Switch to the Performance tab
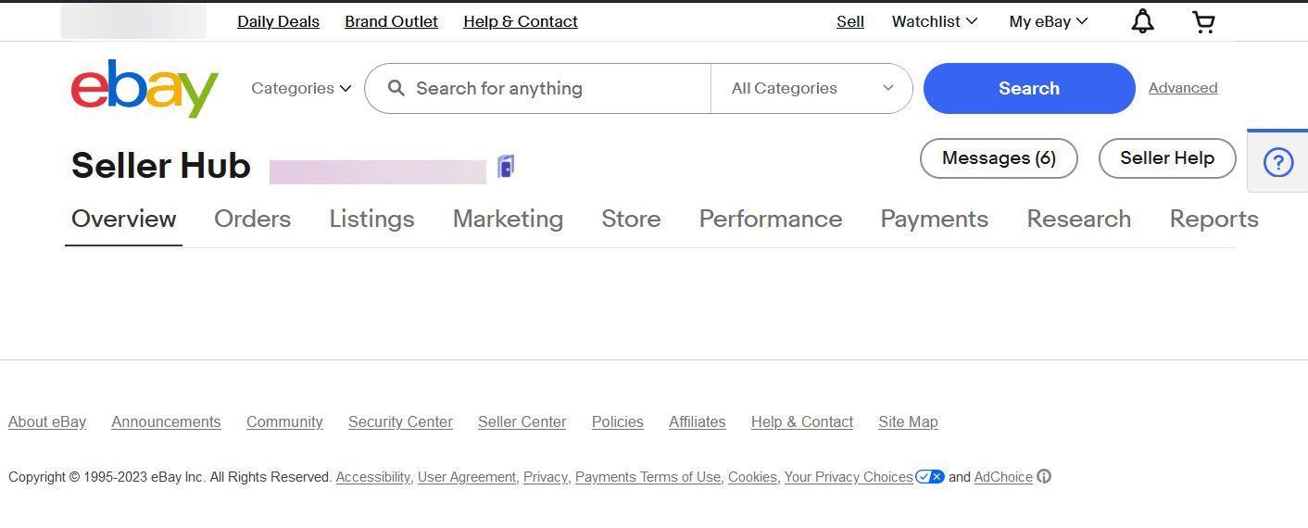 coord(771,219)
